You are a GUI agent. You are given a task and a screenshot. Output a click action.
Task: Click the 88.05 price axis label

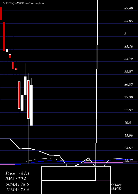click(x=129, y=21)
